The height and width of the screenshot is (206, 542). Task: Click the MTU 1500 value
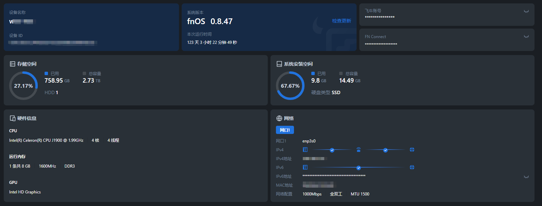(360, 194)
